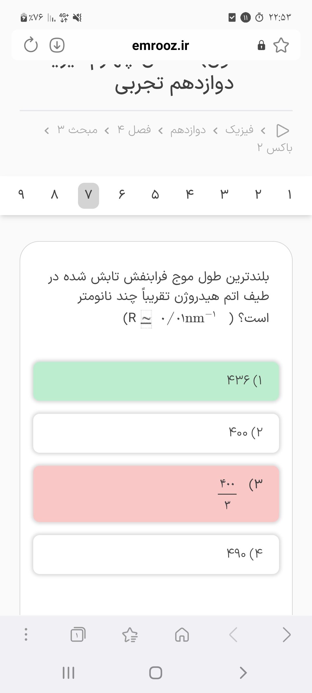
Task: Expand breadcrumb play triangle icon
Action: point(283,131)
